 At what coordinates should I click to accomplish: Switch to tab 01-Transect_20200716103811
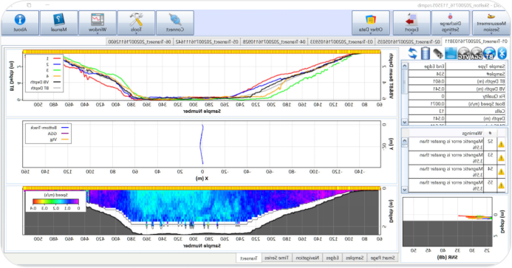(x=475, y=41)
